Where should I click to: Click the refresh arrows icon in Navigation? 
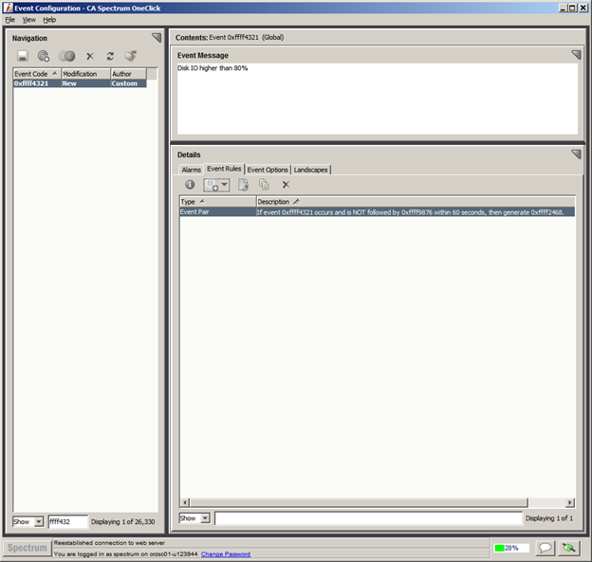point(110,56)
